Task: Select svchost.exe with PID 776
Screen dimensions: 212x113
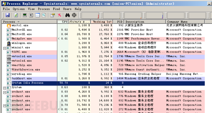Action: pos(21,96)
